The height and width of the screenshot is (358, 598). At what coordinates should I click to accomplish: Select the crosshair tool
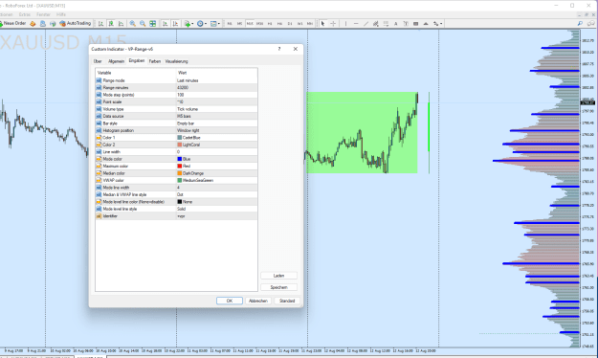click(333, 24)
